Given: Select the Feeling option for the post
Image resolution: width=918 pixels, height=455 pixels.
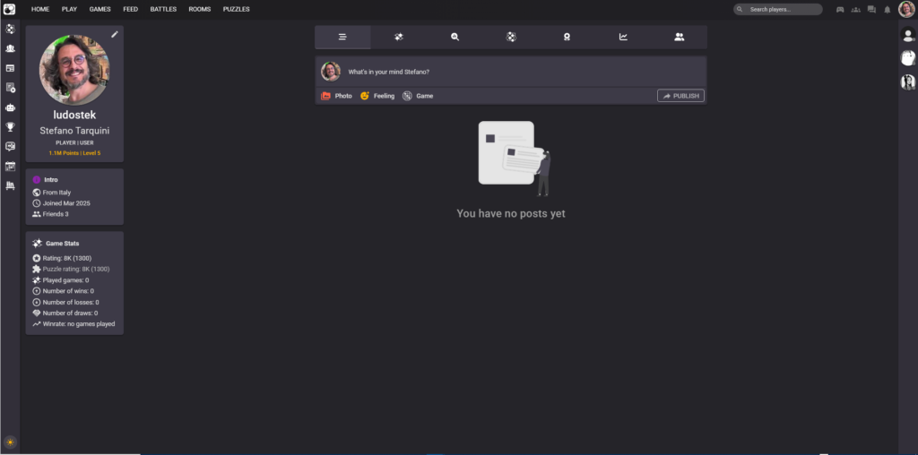Looking at the screenshot, I should 377,96.
